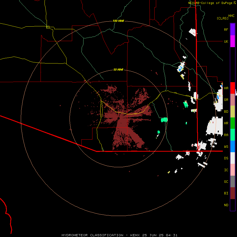Click the HA red legend swatch

pos(233,88)
